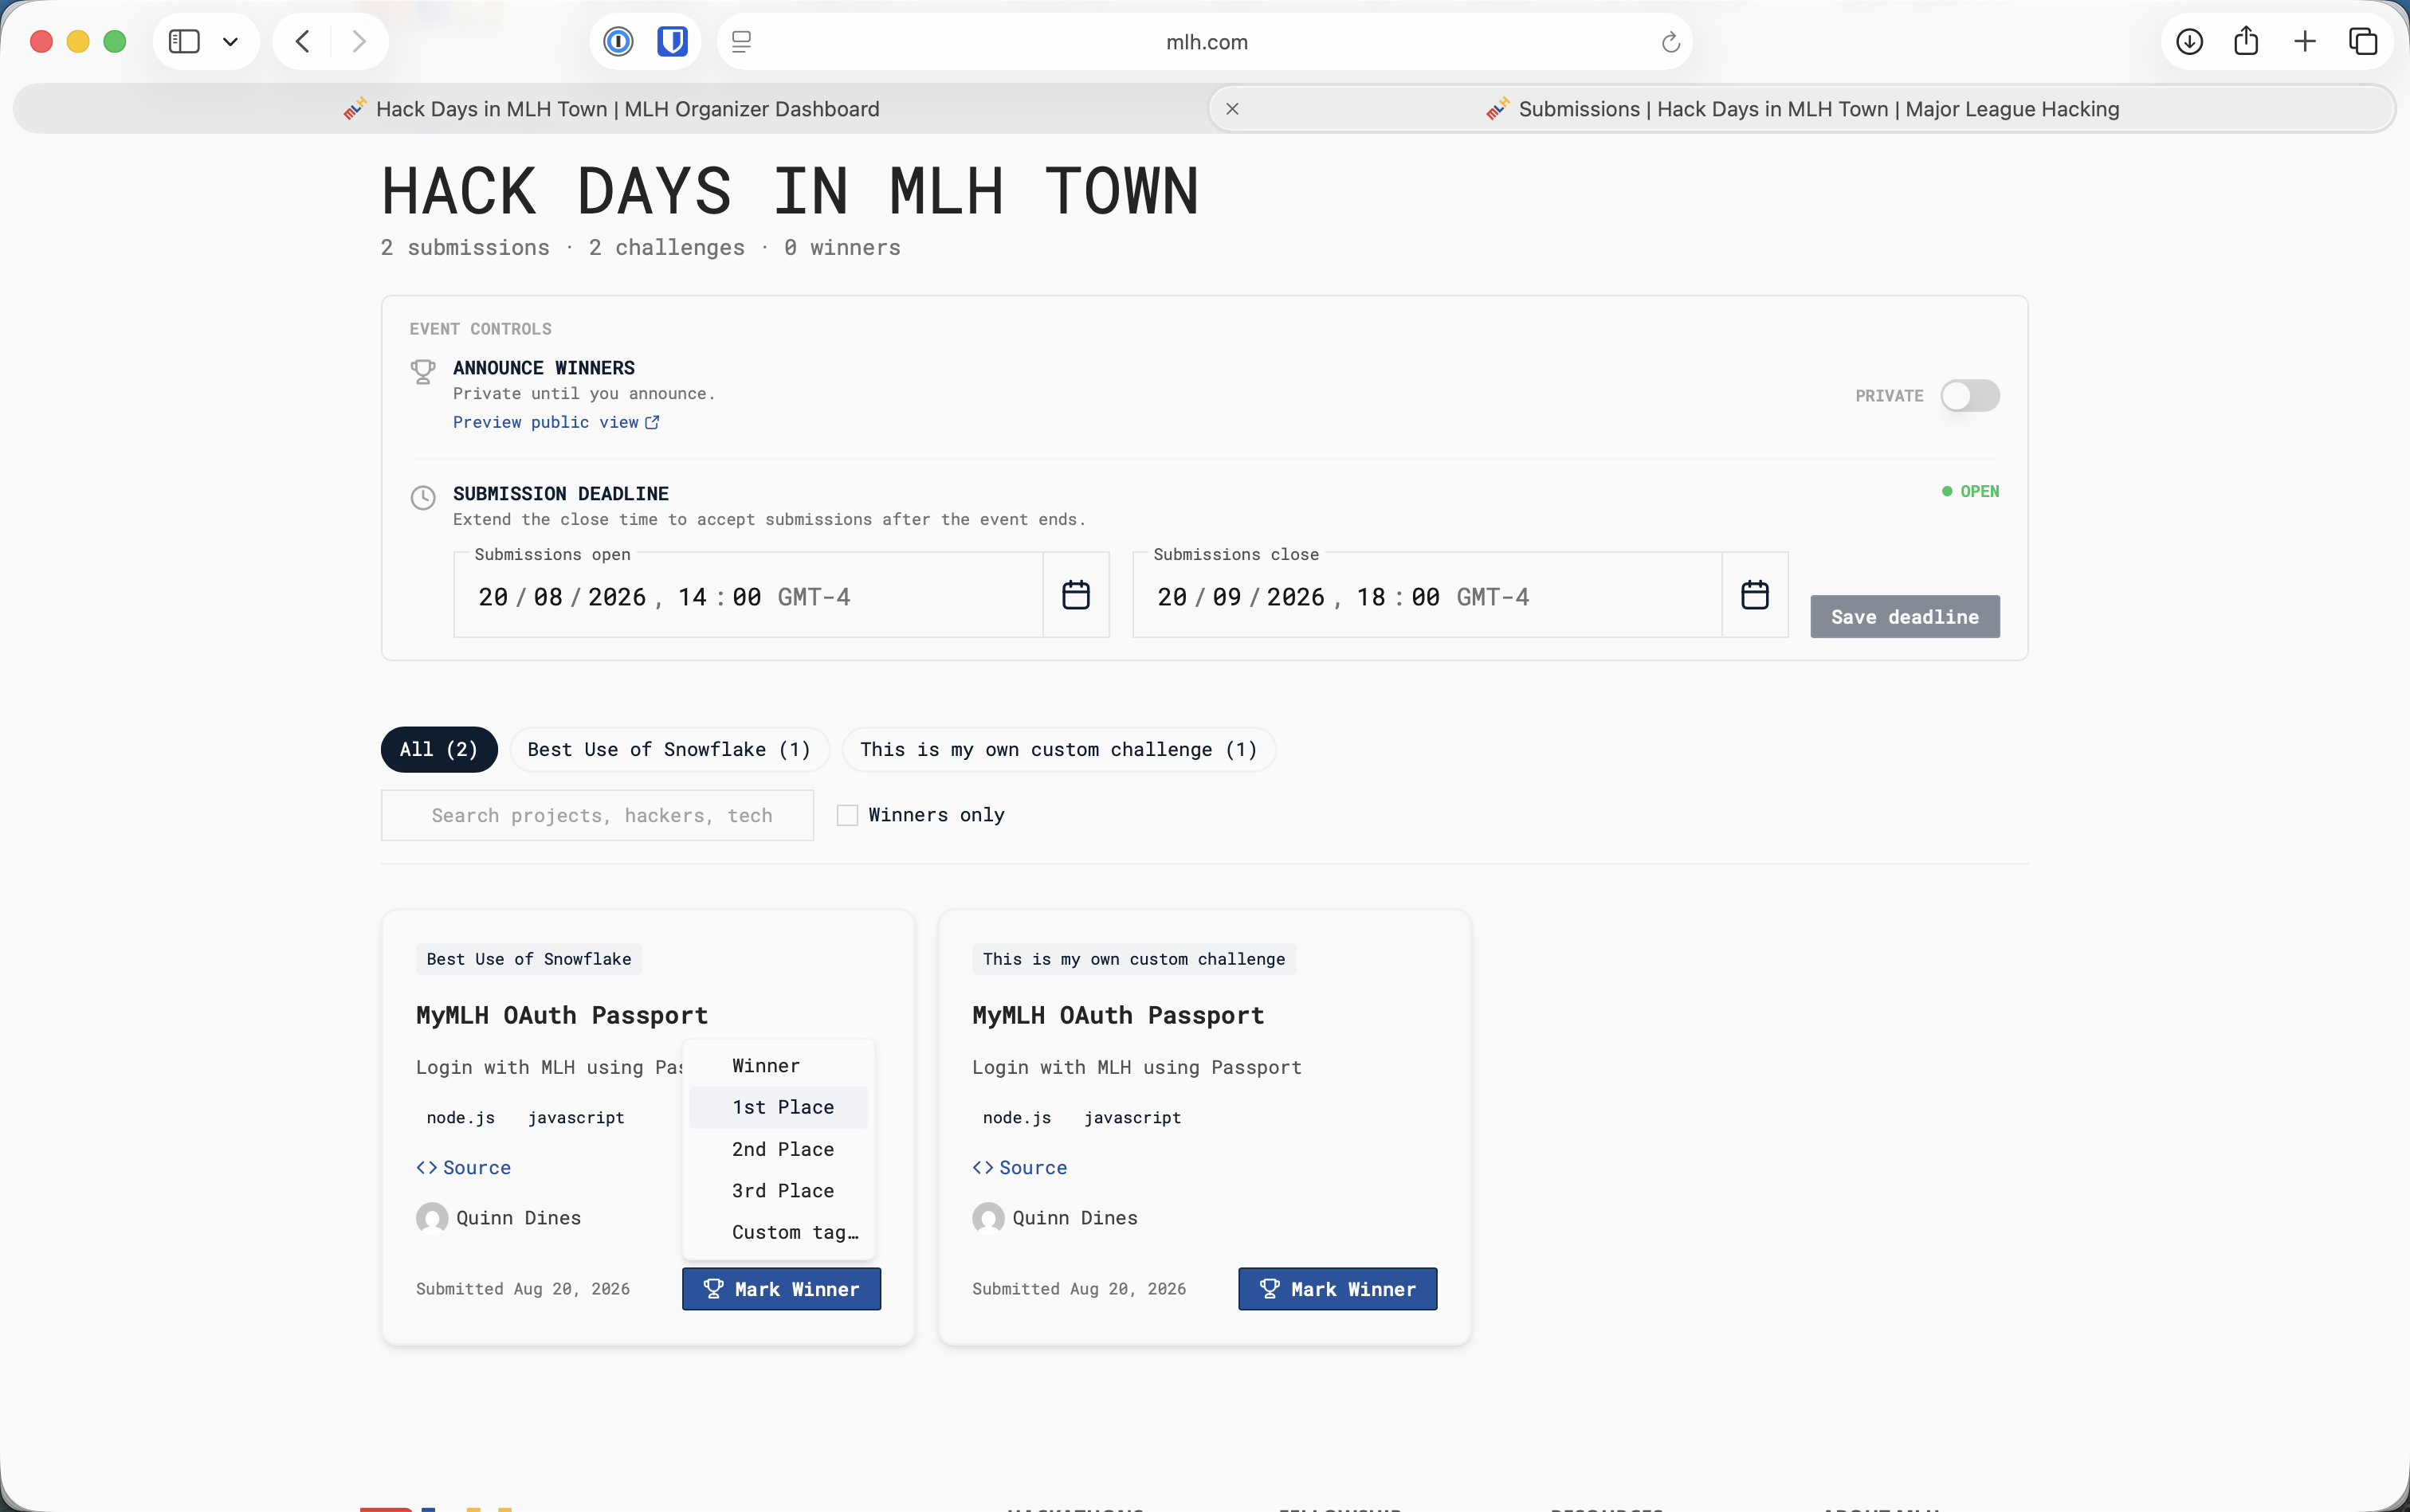Click the Submissions close date field

point(1427,596)
